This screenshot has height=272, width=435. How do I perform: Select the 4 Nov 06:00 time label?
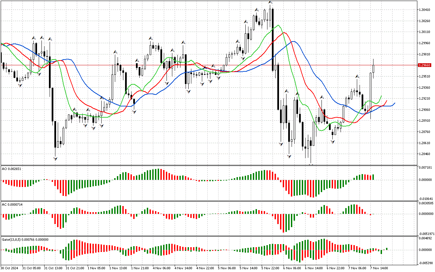coord(162,268)
